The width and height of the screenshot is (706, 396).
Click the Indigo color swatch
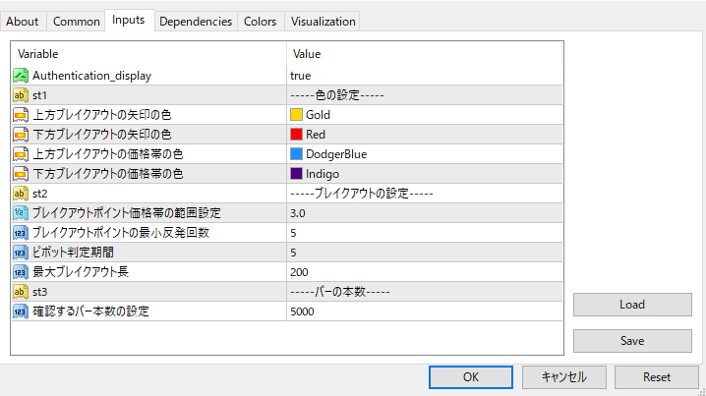click(x=296, y=174)
